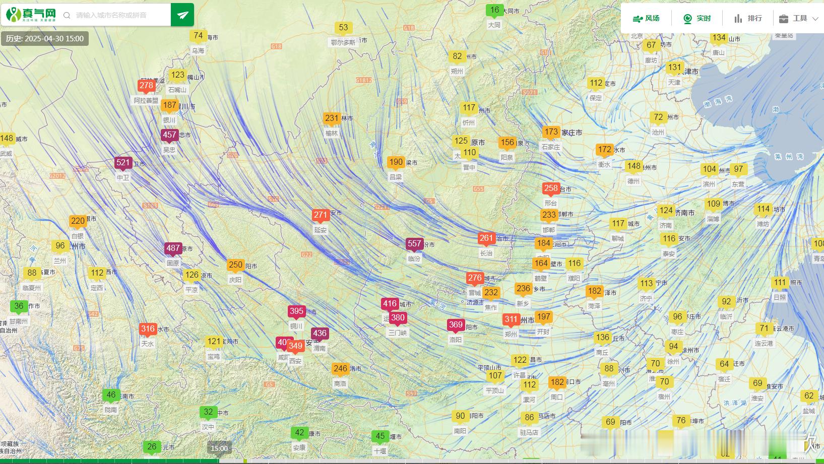Open the 74 乌海 marker
This screenshot has width=824, height=464.
point(198,36)
